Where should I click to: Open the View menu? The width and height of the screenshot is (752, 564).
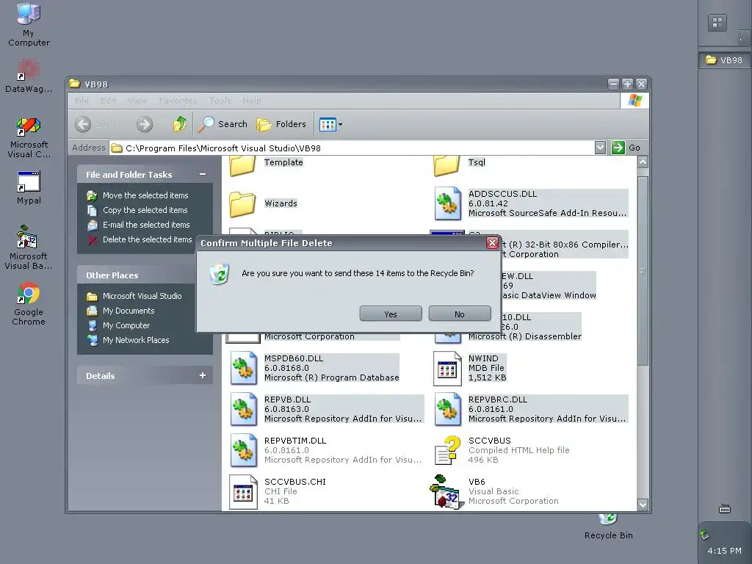[137, 101]
